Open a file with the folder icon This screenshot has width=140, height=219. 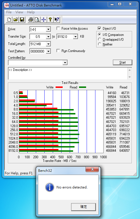coord(16,19)
